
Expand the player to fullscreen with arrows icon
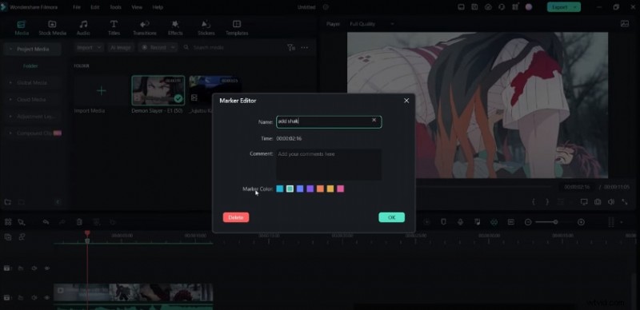click(625, 202)
